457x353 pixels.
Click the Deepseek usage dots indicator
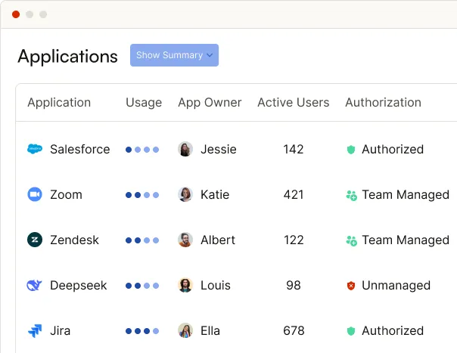click(142, 286)
